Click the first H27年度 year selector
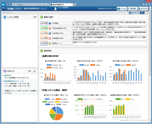Image resolution: width=152 pixels, height=124 pixels. tap(44, 33)
